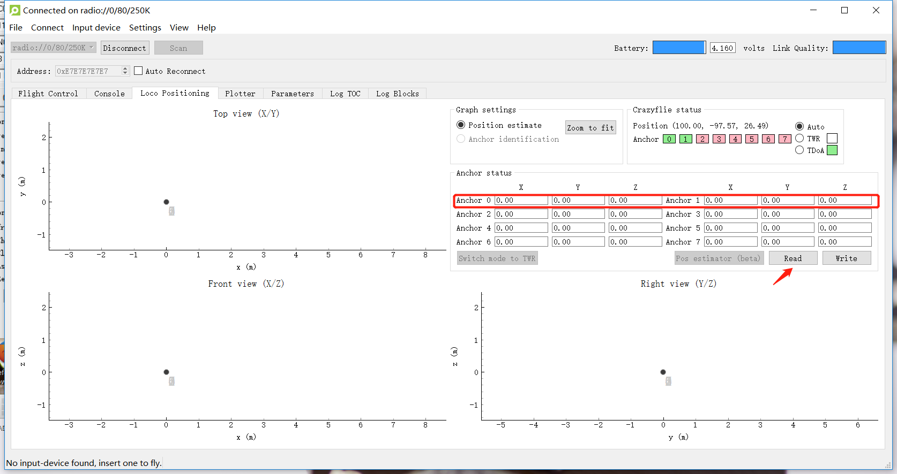Click the Crazyflie client app icon in title bar
897x474 pixels.
click(x=15, y=10)
